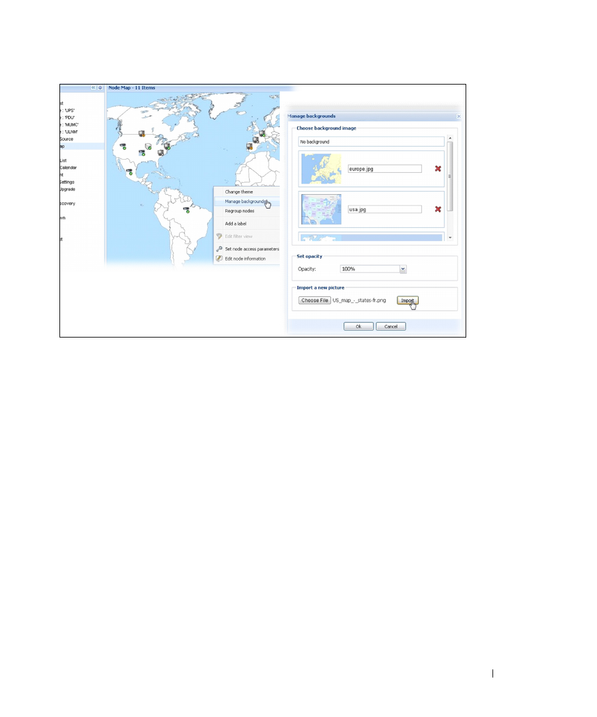
Task: Click the background list scroll-up arrow
Action: click(x=451, y=138)
